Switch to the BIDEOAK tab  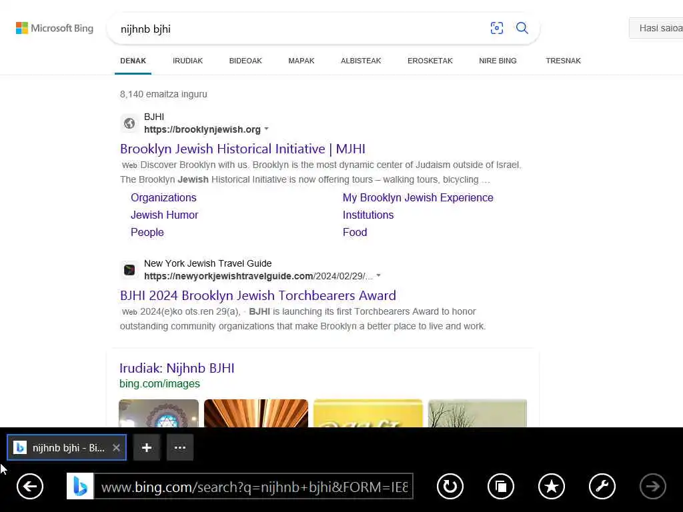click(x=245, y=61)
